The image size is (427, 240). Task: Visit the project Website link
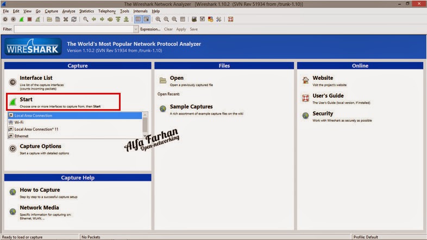[x=323, y=78]
